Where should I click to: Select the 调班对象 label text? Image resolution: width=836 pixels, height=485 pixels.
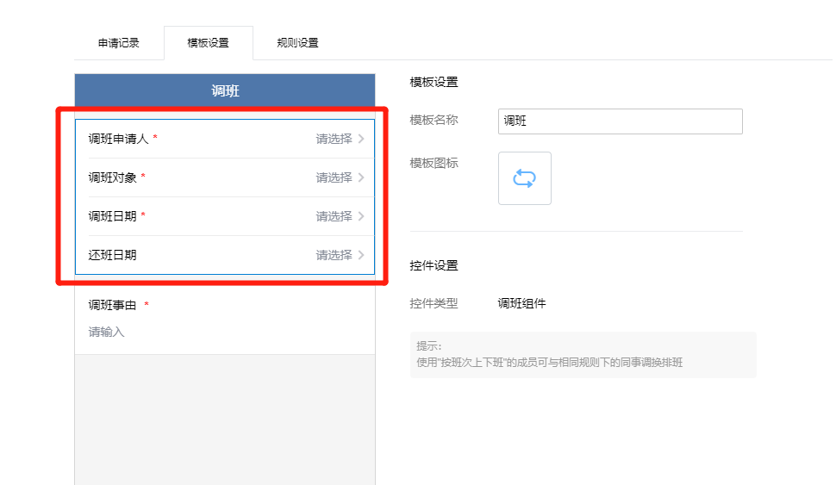click(113, 177)
